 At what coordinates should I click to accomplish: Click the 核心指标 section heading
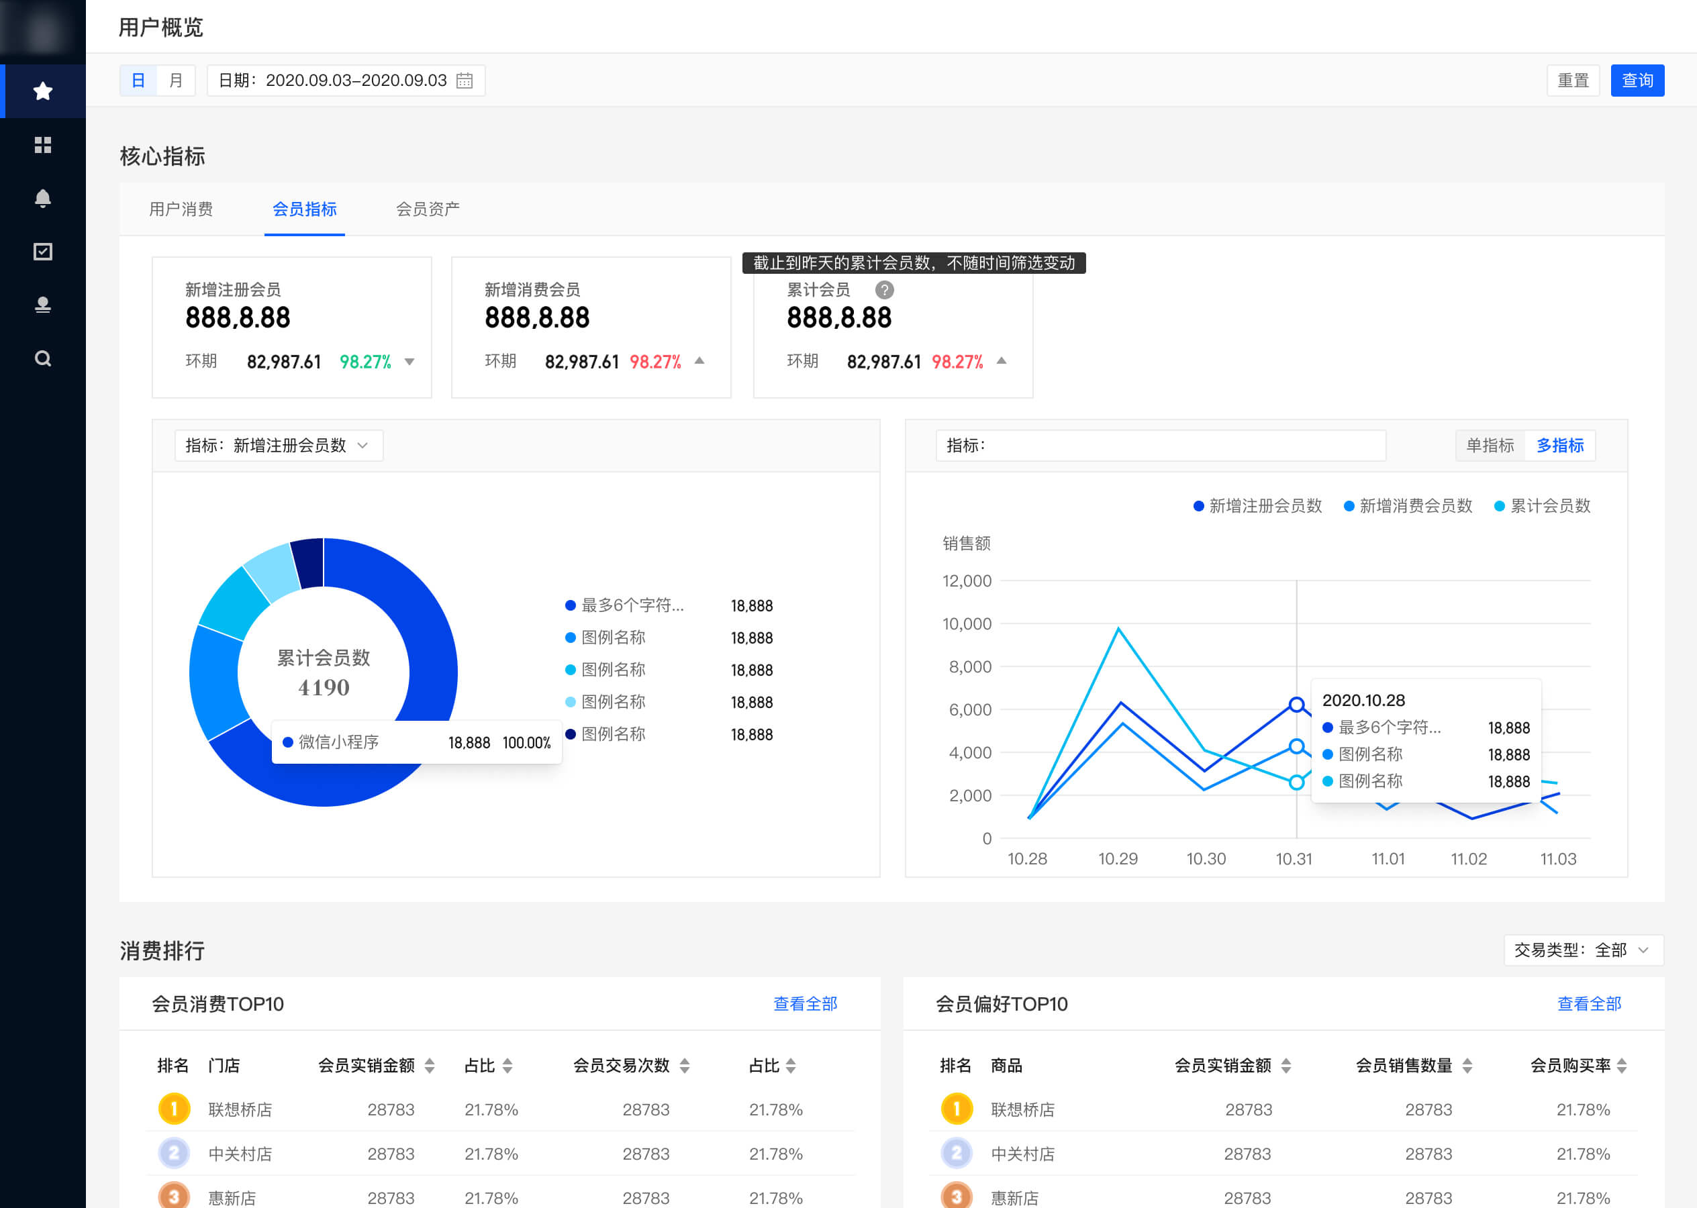click(162, 156)
